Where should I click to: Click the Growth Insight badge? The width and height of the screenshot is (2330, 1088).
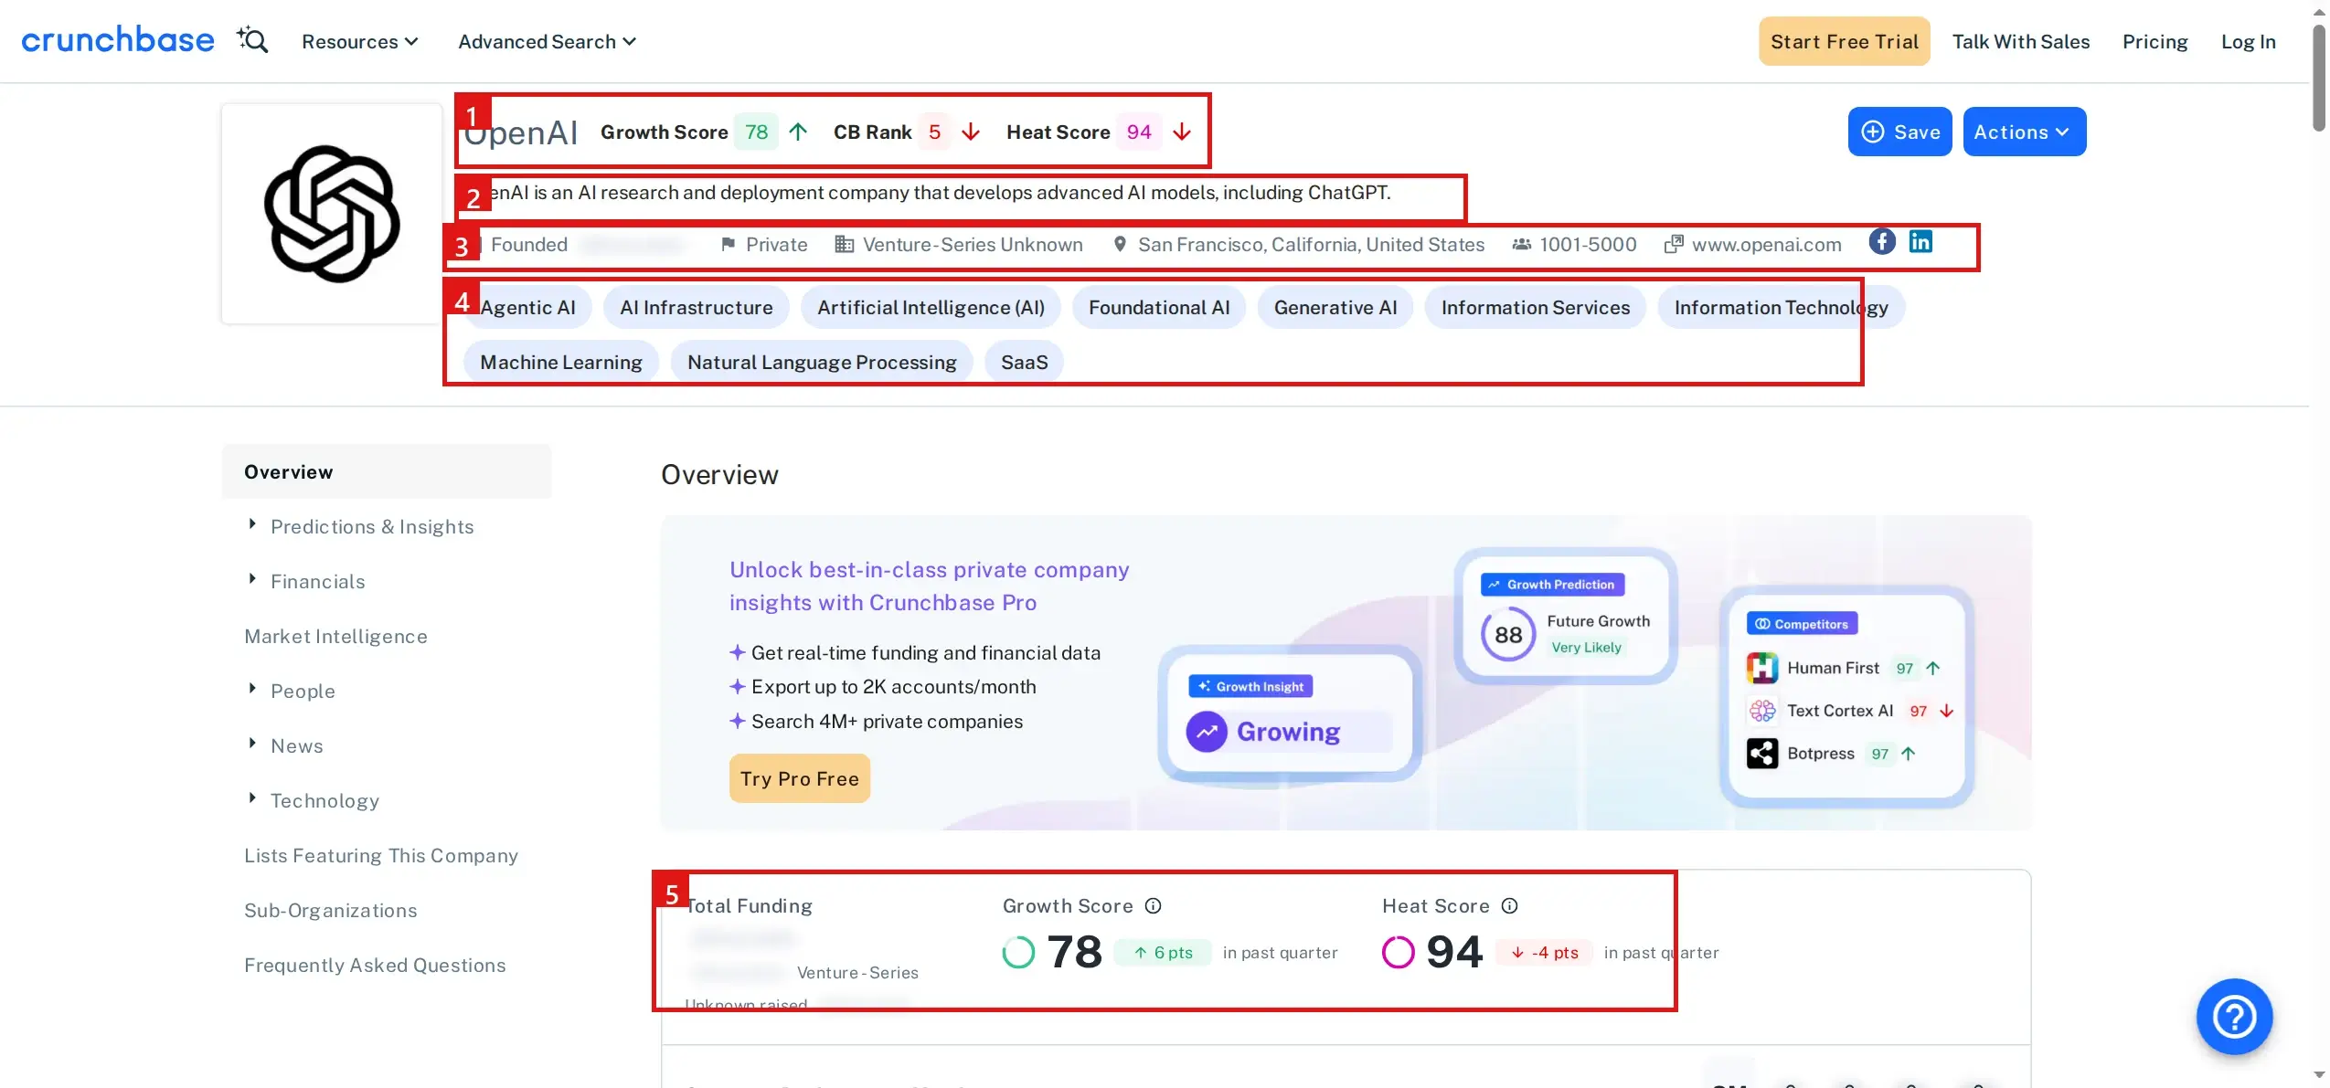coord(1250,687)
